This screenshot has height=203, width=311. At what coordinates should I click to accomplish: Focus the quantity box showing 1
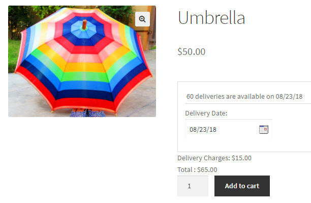click(x=193, y=186)
